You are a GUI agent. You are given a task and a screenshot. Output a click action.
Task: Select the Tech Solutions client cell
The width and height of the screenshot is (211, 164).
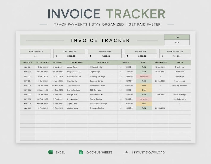click(x=77, y=86)
